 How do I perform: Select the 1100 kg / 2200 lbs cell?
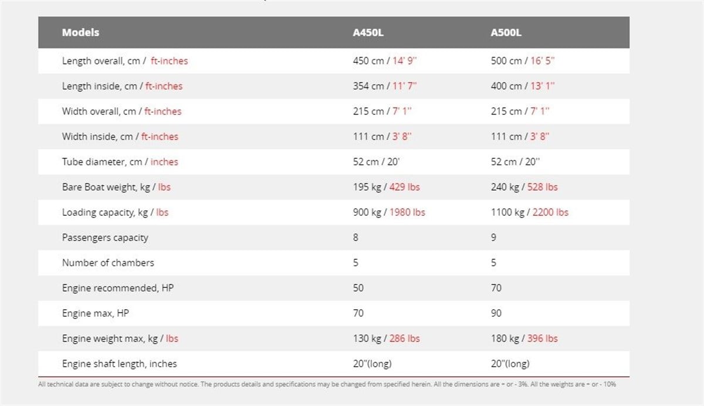(x=530, y=212)
